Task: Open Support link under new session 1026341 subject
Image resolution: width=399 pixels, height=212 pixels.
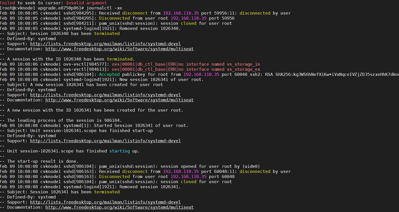Action: pos(105,95)
